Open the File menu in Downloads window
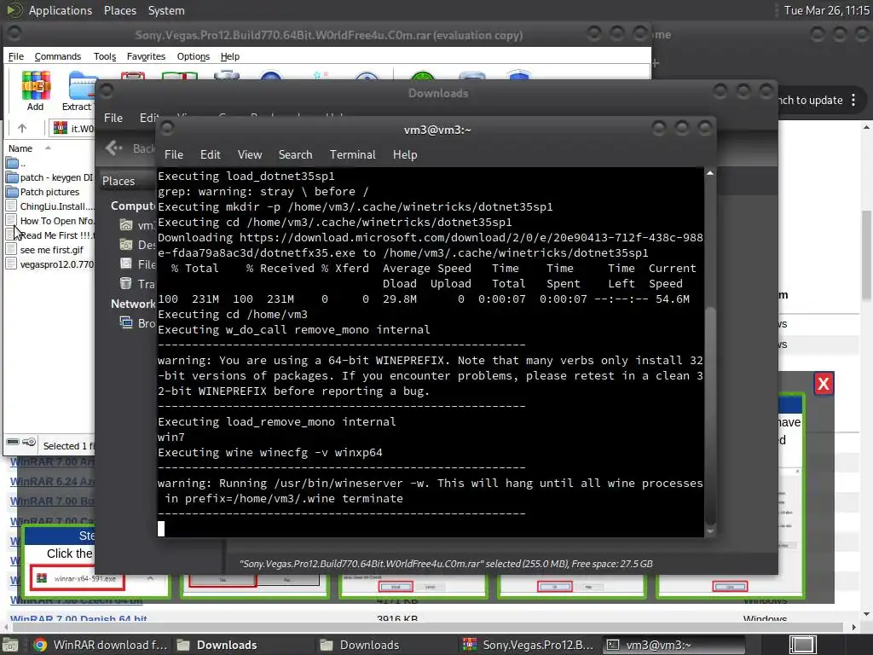Image resolution: width=873 pixels, height=655 pixels. 113,118
